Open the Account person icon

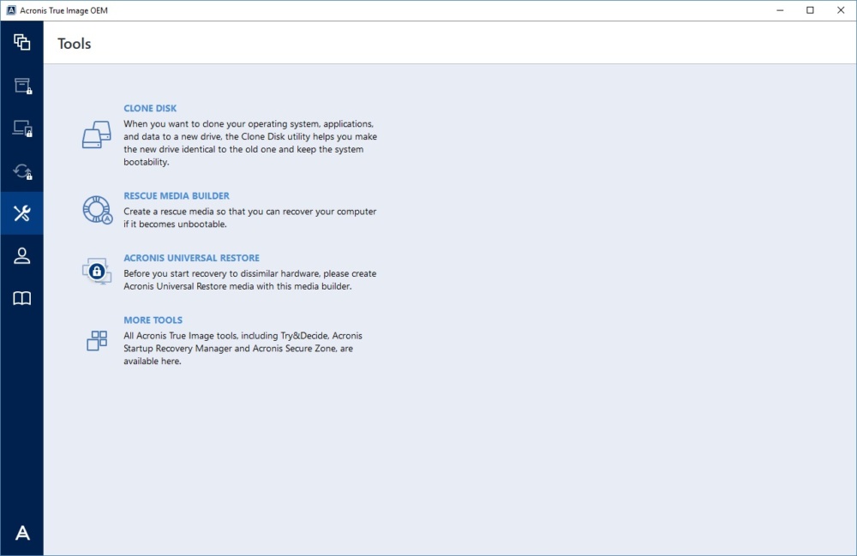pos(22,255)
